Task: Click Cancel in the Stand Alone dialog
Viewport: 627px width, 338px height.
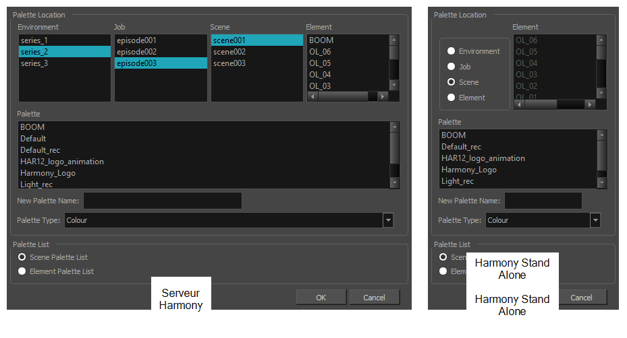Action: click(x=582, y=298)
